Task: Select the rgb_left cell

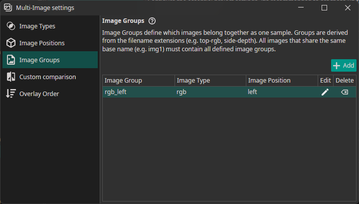Action: click(139, 92)
